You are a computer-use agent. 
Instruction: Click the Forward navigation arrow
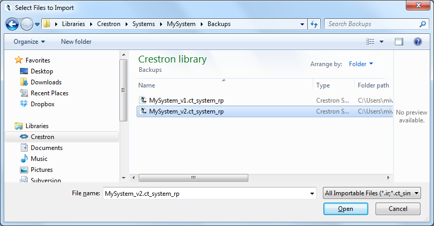click(x=27, y=24)
